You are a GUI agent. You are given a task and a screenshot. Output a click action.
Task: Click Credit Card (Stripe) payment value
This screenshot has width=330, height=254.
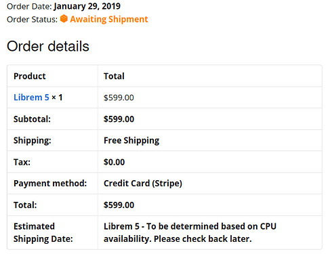coord(143,184)
